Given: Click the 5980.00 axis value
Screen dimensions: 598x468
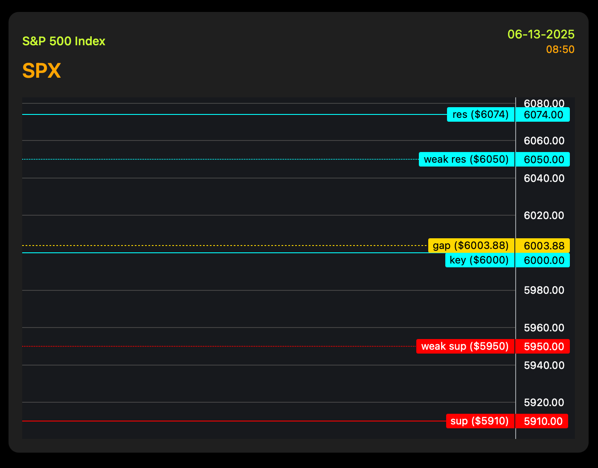Looking at the screenshot, I should tap(544, 290).
